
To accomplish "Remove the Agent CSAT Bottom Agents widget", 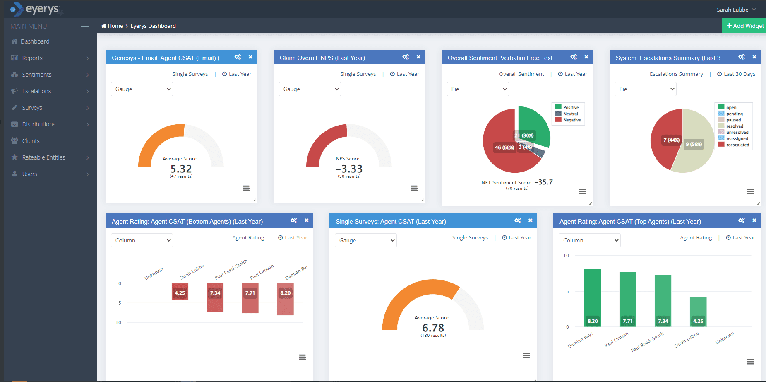I will (x=306, y=221).
